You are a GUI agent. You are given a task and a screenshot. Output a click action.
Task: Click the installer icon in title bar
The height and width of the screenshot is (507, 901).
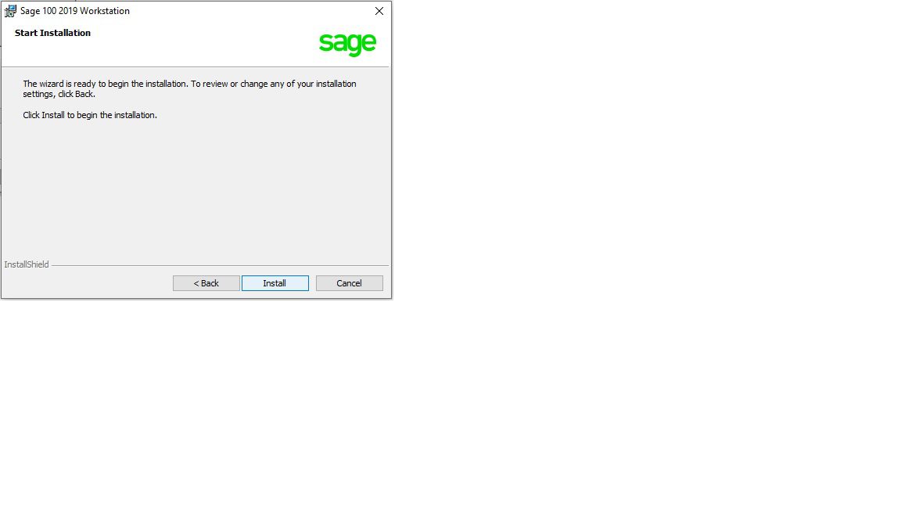click(x=10, y=11)
